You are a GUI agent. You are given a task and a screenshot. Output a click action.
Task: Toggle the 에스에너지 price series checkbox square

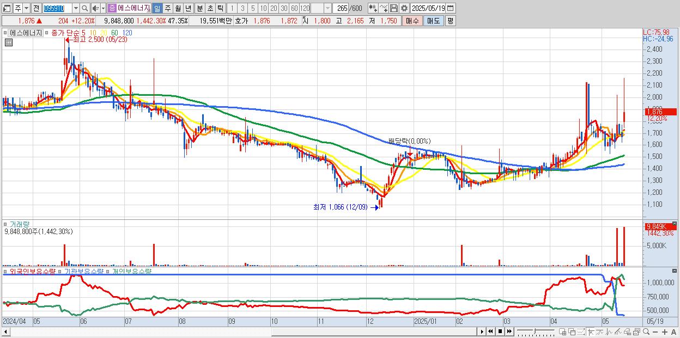tap(5, 33)
